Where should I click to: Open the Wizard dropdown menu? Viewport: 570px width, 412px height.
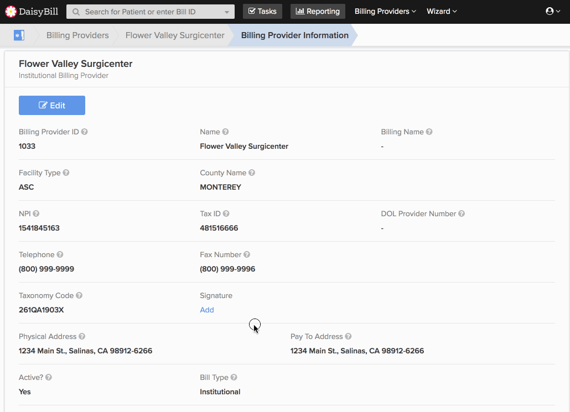(x=442, y=11)
